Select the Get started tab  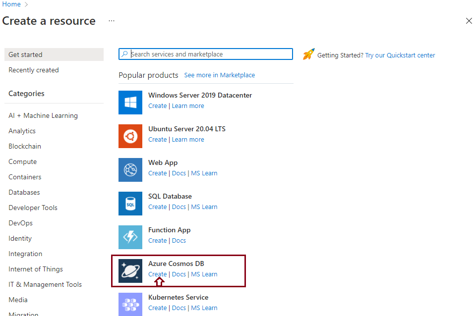click(x=54, y=54)
